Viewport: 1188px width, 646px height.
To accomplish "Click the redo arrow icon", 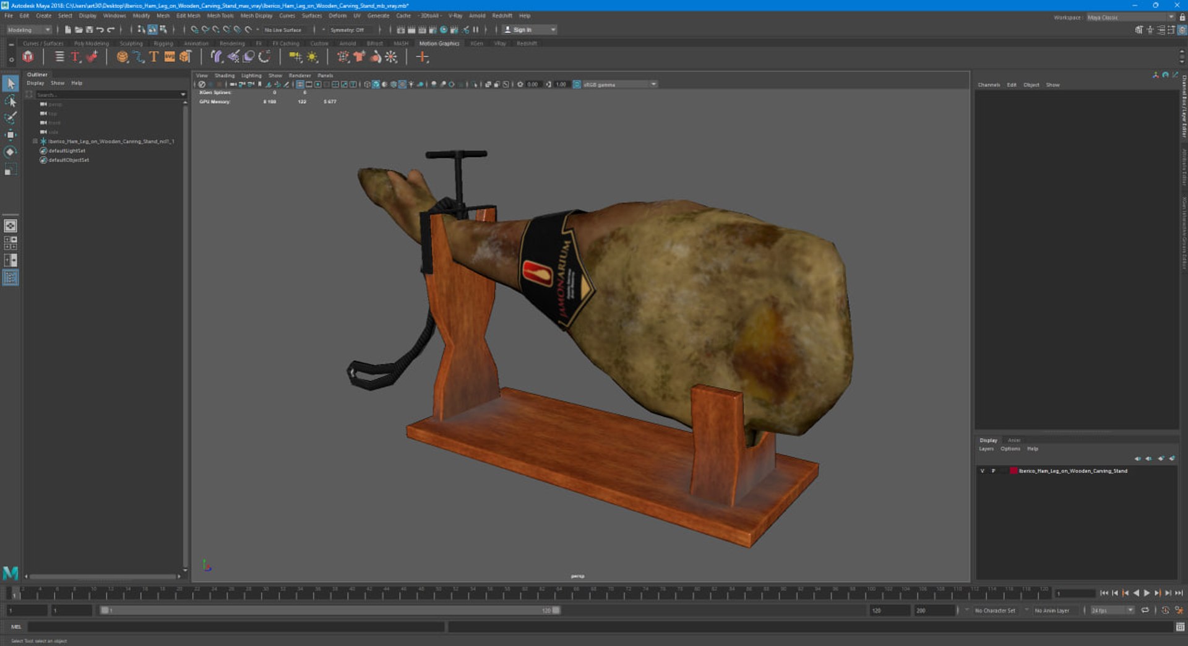I will pyautogui.click(x=111, y=30).
